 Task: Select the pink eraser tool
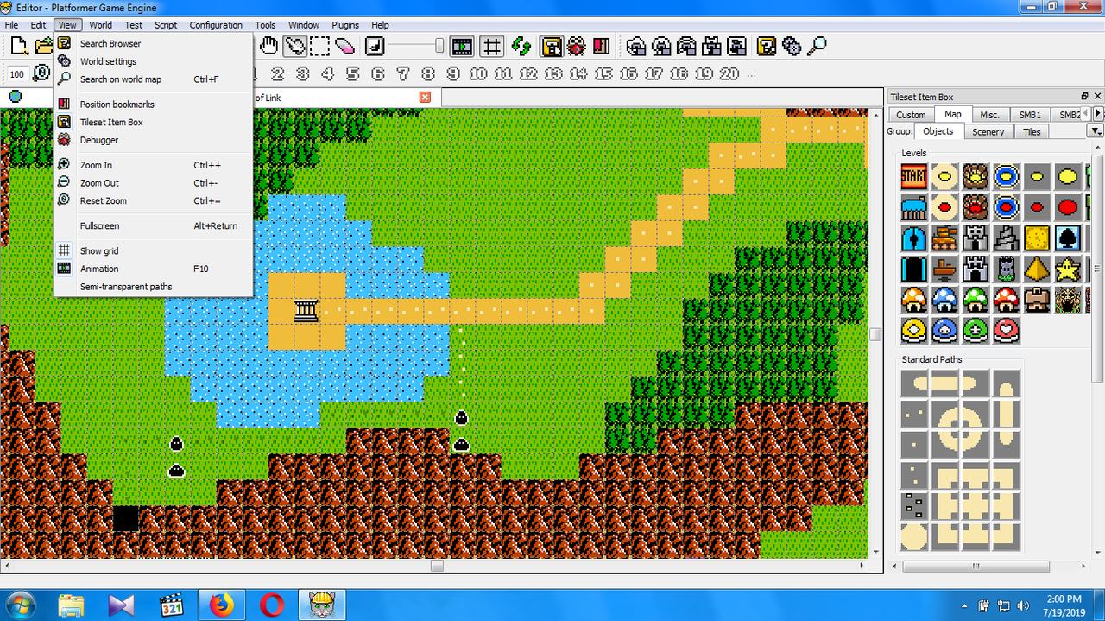pyautogui.click(x=344, y=46)
